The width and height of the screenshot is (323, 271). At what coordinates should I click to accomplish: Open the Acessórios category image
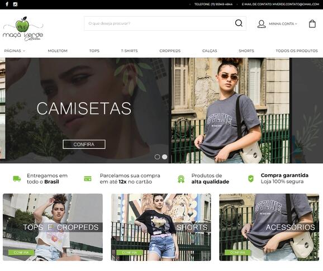click(x=269, y=227)
